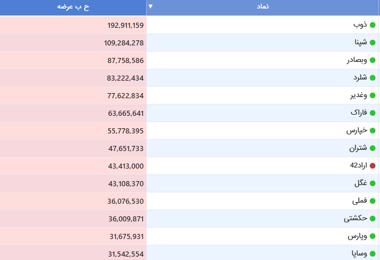Click the green dot next to وبصادر
The height and width of the screenshot is (260, 380).
tap(373, 60)
